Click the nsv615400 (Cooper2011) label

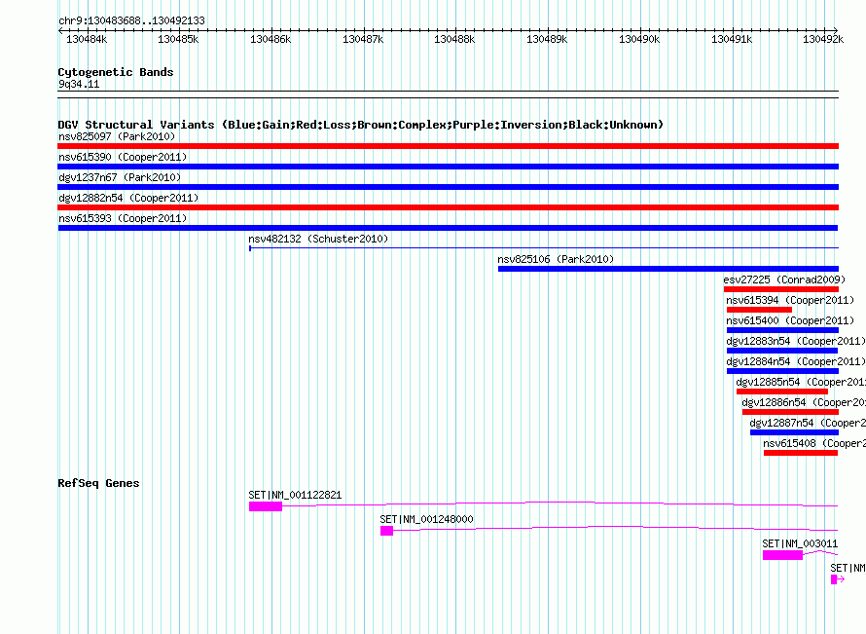tap(790, 320)
